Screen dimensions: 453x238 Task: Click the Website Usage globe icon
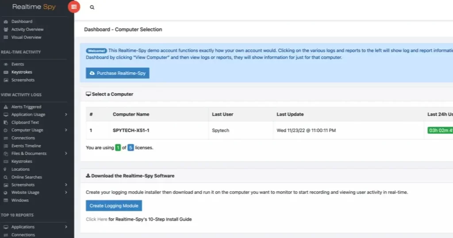click(5, 192)
